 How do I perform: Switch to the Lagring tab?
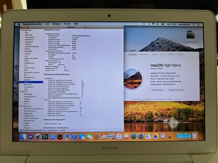coord(154,54)
